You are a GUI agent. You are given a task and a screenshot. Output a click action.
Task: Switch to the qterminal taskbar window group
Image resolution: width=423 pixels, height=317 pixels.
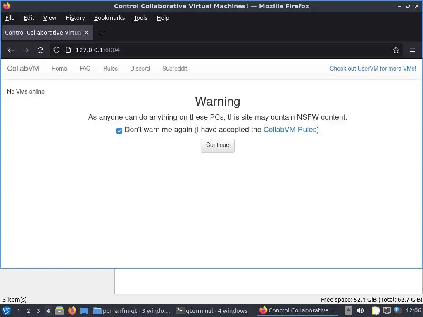click(x=212, y=310)
